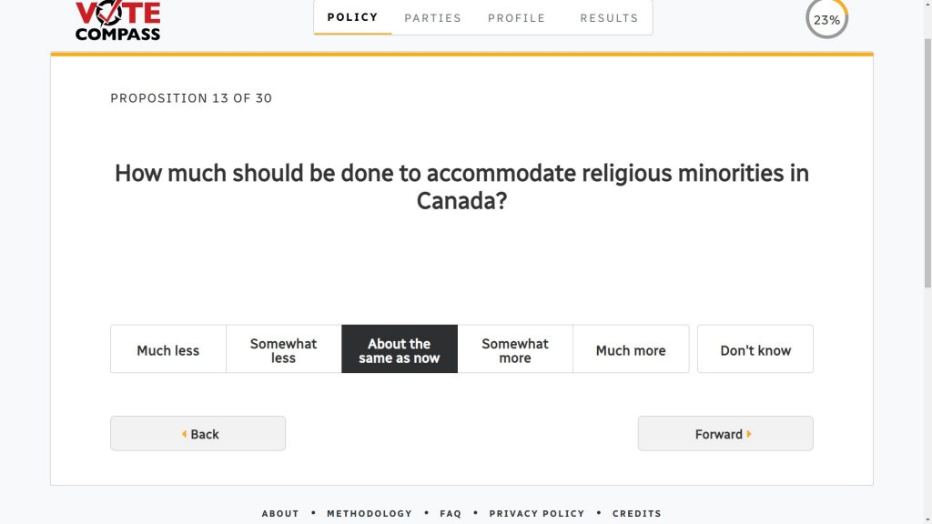Open the Credits footer link

pyautogui.click(x=637, y=513)
